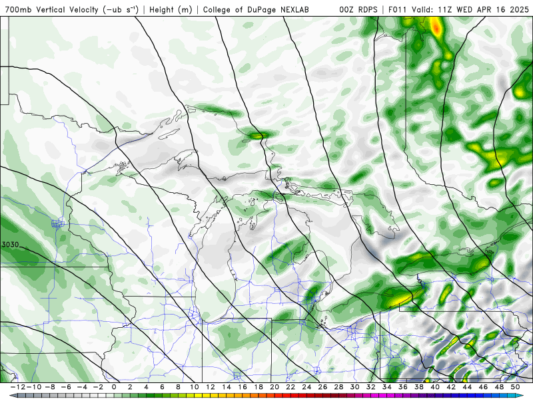
Task: Click the '700mb Vertical Velocity' title text
Action: click(52, 10)
